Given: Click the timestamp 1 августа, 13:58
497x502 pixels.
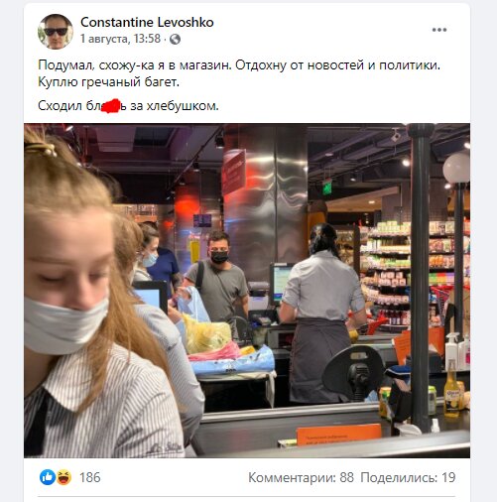Looking at the screenshot, I should pos(121,39).
